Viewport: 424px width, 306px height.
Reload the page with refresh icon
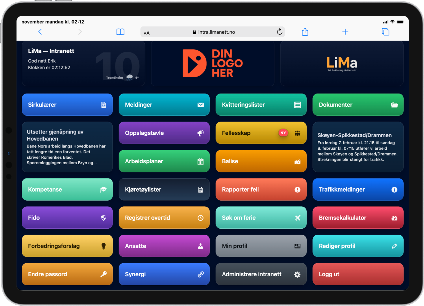pos(279,32)
